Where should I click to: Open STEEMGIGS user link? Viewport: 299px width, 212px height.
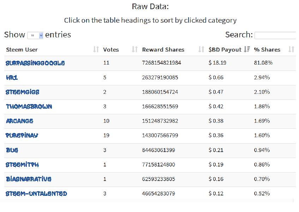click(x=23, y=92)
